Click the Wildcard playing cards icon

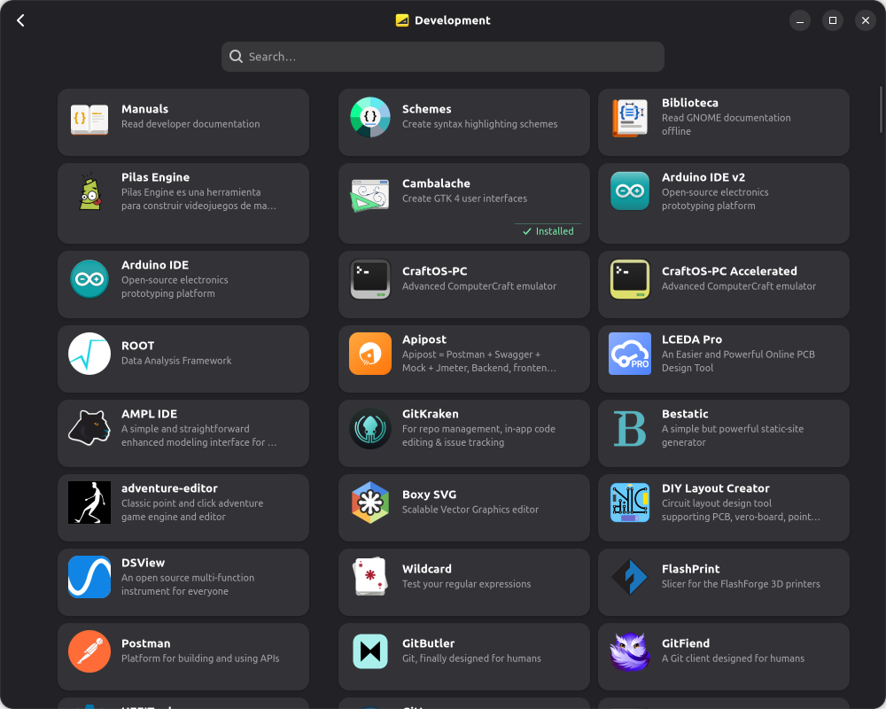pyautogui.click(x=370, y=577)
